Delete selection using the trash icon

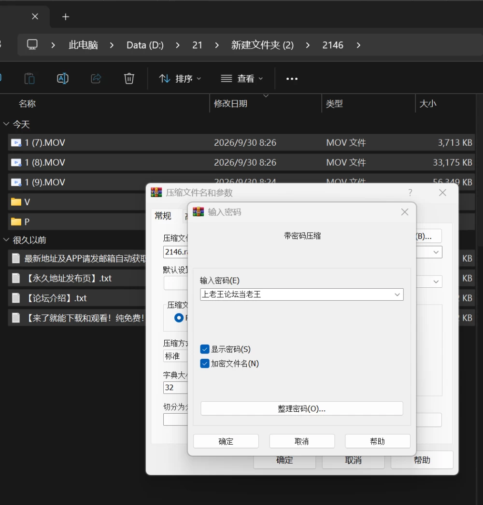click(129, 79)
